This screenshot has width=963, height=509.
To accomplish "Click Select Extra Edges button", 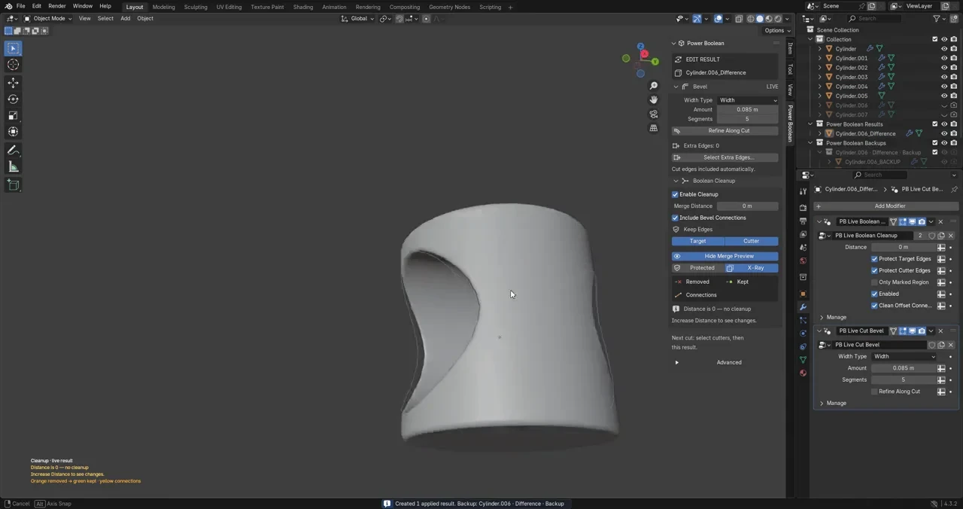I will pyautogui.click(x=725, y=157).
